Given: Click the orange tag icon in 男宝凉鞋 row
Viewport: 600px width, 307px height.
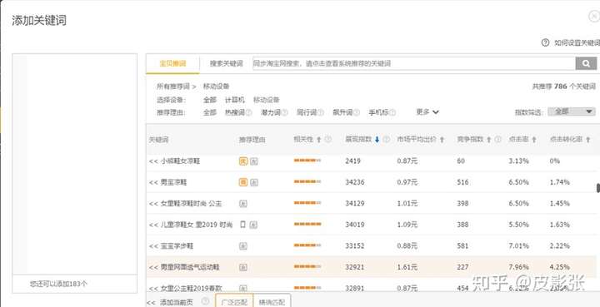Looking at the screenshot, I should (243, 182).
